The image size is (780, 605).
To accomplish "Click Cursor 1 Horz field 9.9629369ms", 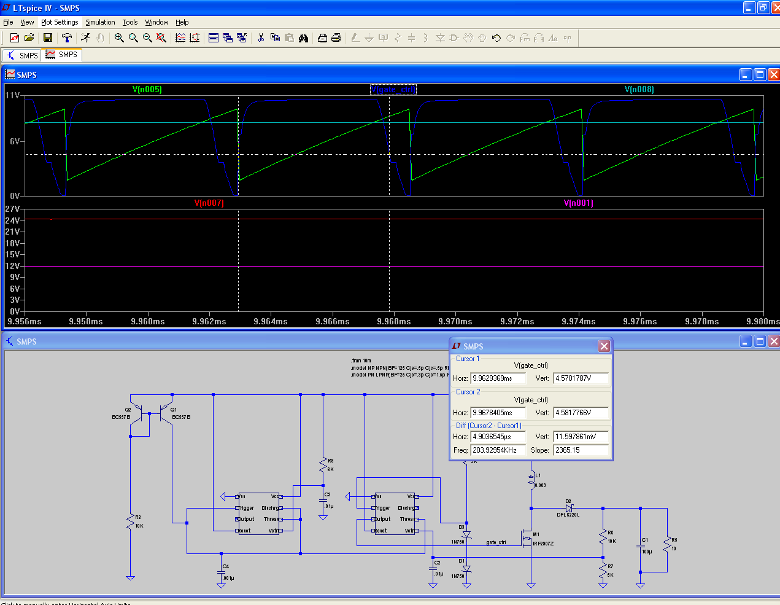I will [498, 378].
